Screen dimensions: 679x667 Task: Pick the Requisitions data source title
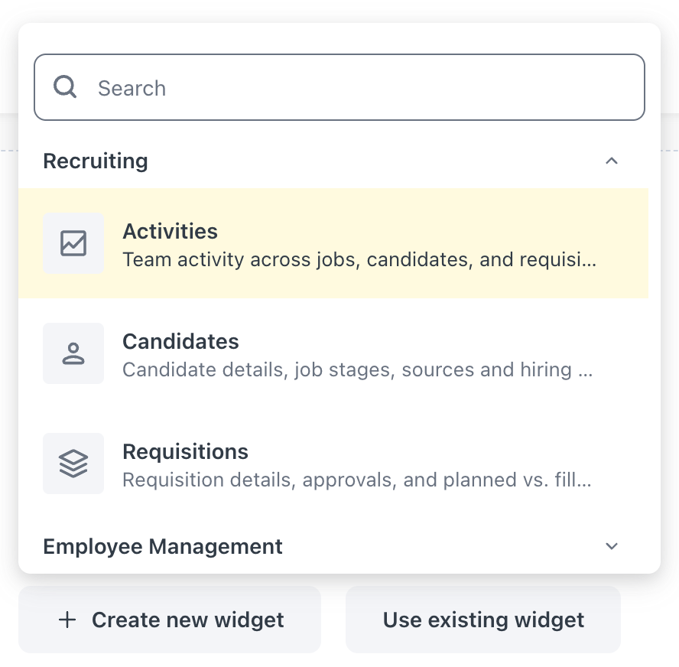tap(185, 451)
